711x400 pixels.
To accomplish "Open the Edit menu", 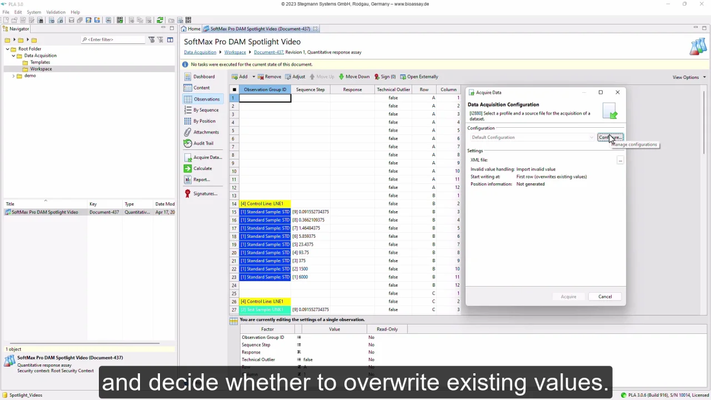I will (18, 12).
